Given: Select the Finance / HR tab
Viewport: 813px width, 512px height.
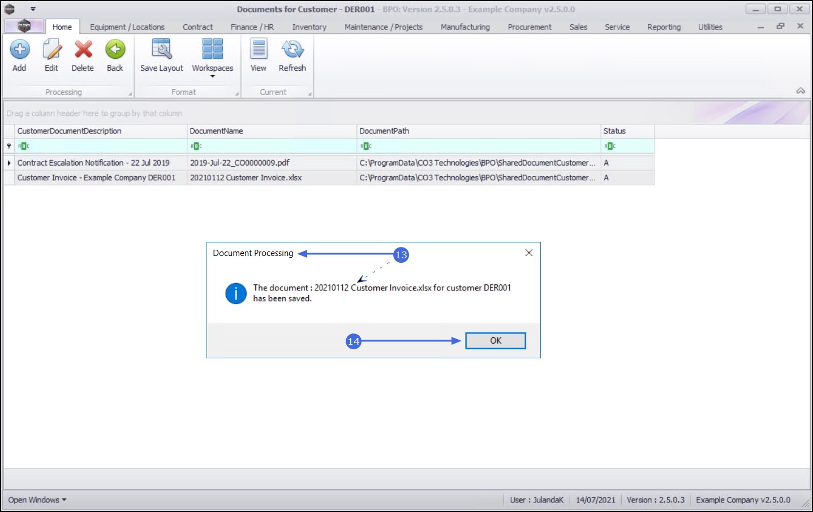Looking at the screenshot, I should pos(252,27).
